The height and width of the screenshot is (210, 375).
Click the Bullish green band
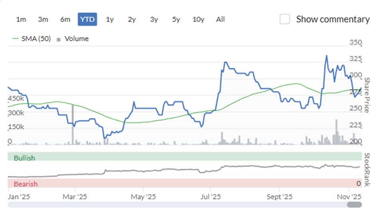pyautogui.click(x=185, y=157)
